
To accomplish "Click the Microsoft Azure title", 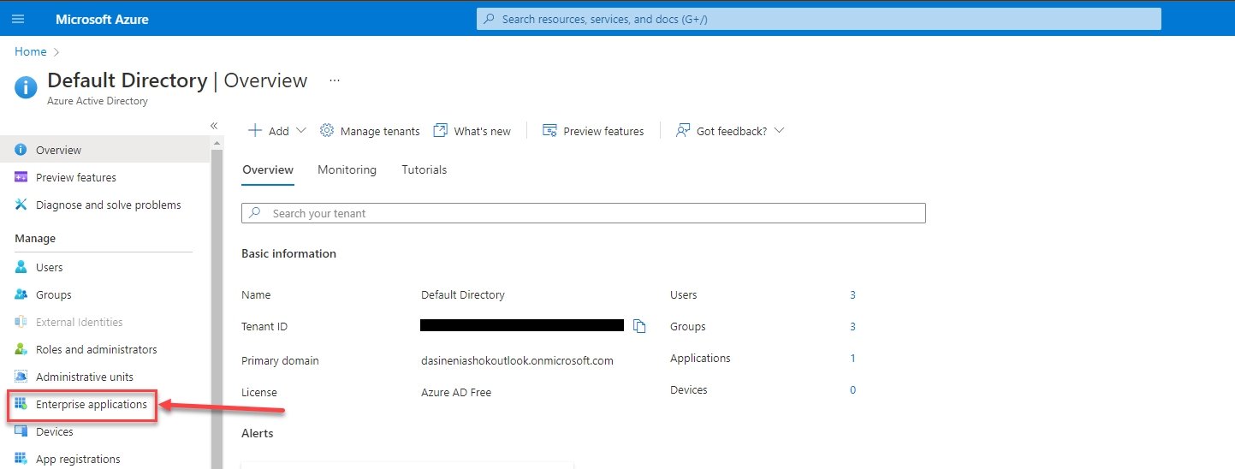I will tap(102, 19).
